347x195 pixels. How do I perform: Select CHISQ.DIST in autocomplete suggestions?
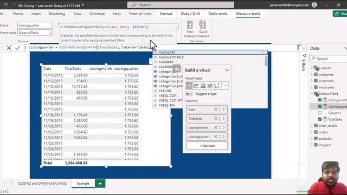click(x=168, y=96)
